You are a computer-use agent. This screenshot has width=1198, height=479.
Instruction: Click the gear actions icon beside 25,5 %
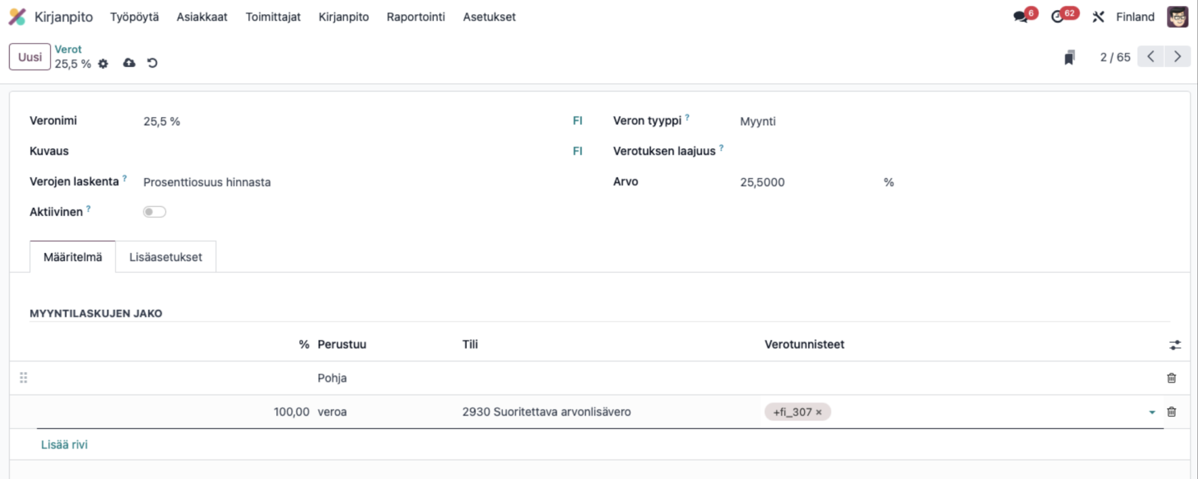pyautogui.click(x=103, y=64)
